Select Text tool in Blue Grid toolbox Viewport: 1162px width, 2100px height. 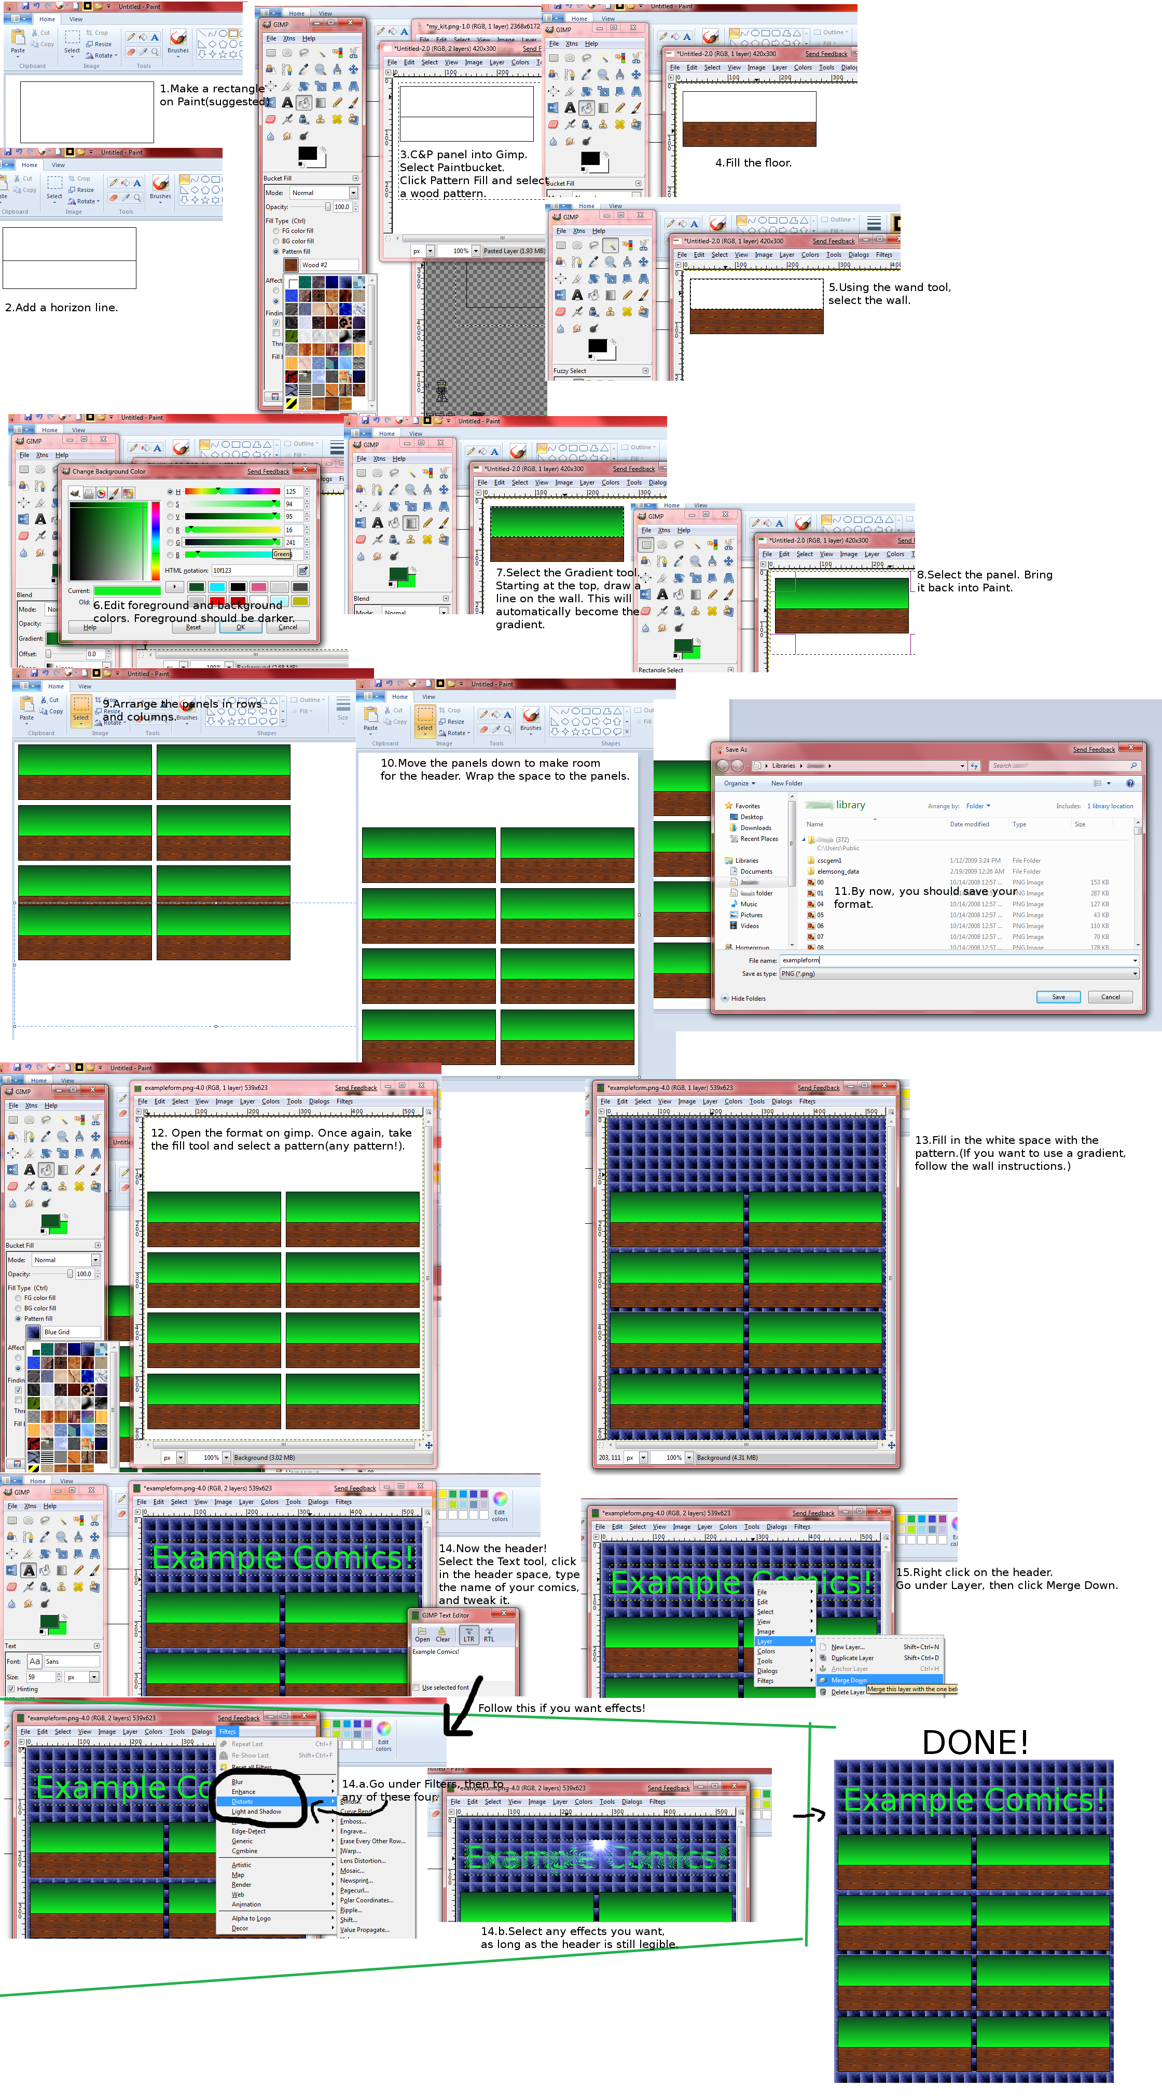click(30, 1170)
